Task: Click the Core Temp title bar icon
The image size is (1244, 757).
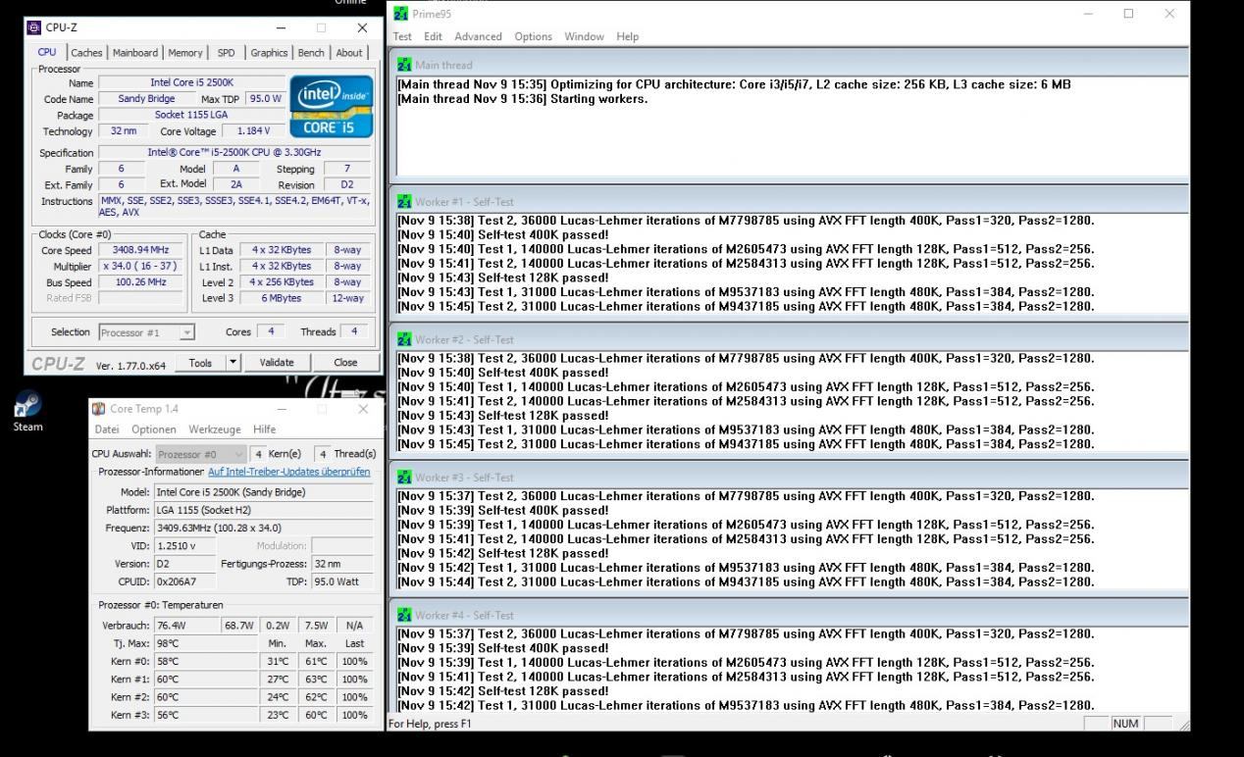Action: pos(99,409)
